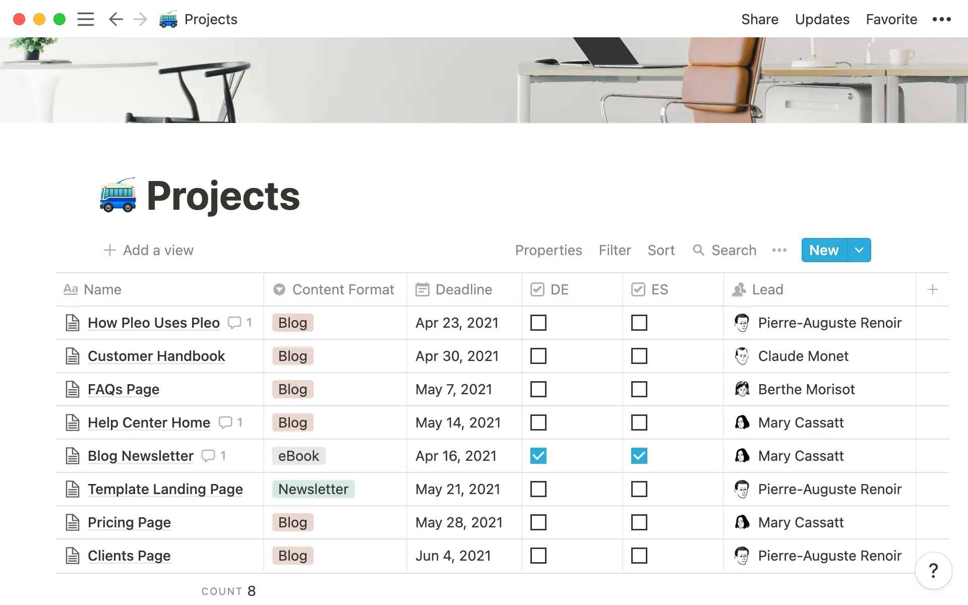Click the cover image banner
Screen dimensions: 968x605
[x=484, y=80]
